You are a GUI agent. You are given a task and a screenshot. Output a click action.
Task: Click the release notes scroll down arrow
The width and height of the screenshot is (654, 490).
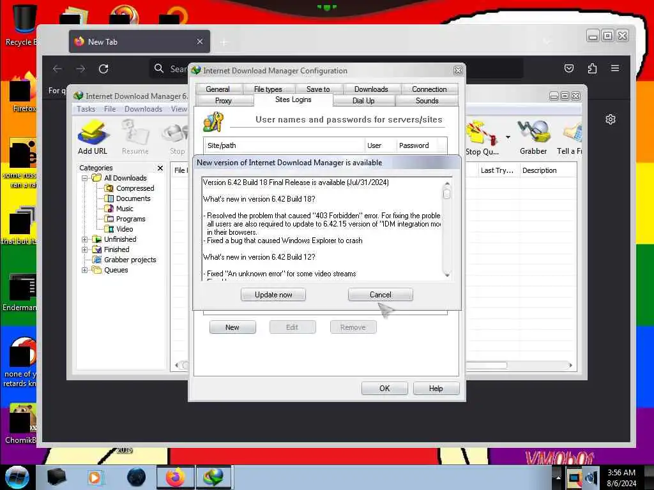pyautogui.click(x=447, y=275)
